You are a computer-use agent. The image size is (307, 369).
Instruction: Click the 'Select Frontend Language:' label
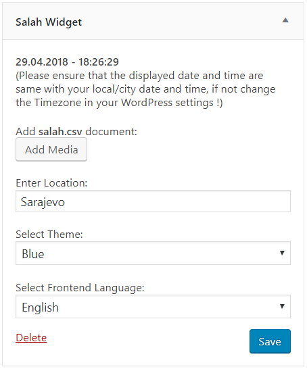(80, 288)
